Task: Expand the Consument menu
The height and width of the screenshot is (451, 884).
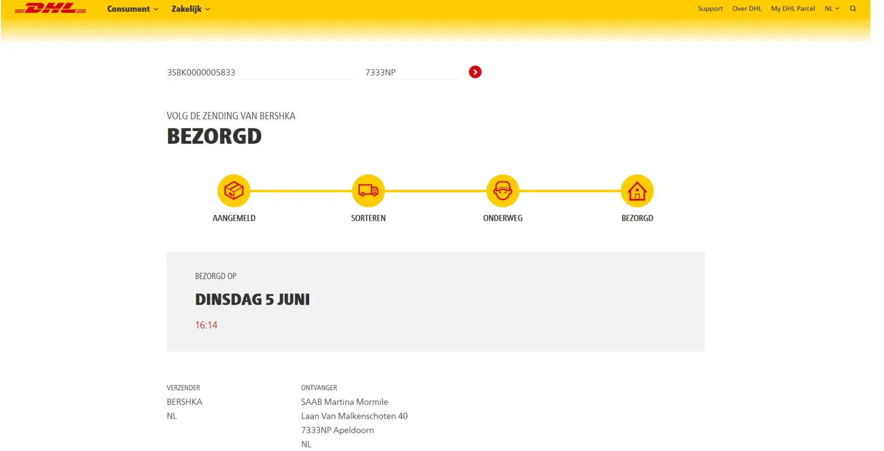Action: click(x=133, y=9)
